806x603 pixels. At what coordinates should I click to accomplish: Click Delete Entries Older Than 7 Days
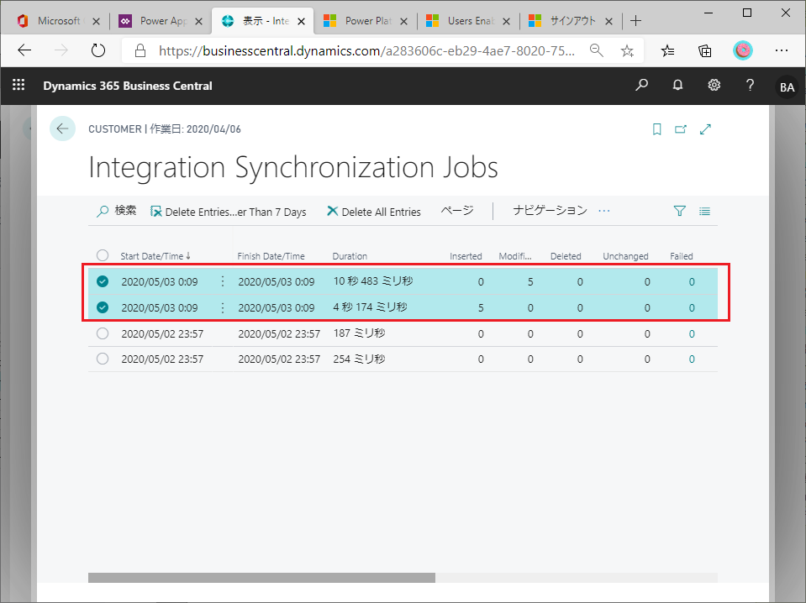[229, 212]
